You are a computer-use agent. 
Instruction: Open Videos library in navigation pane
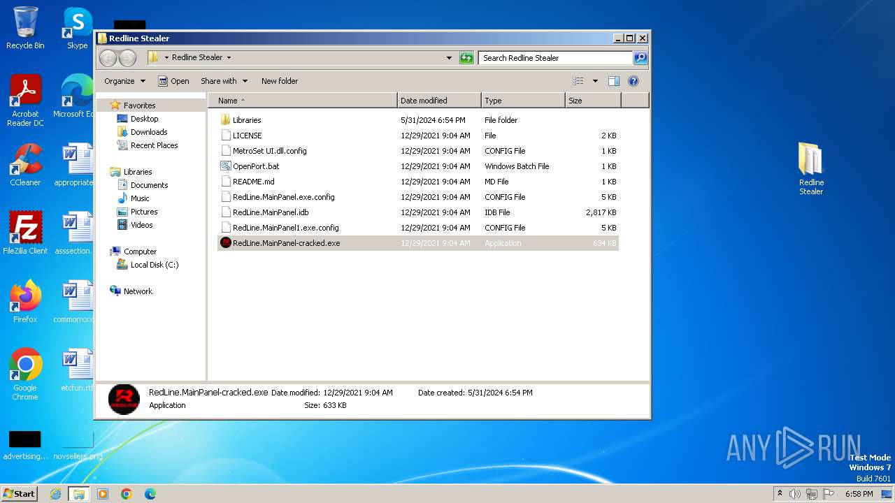141,225
